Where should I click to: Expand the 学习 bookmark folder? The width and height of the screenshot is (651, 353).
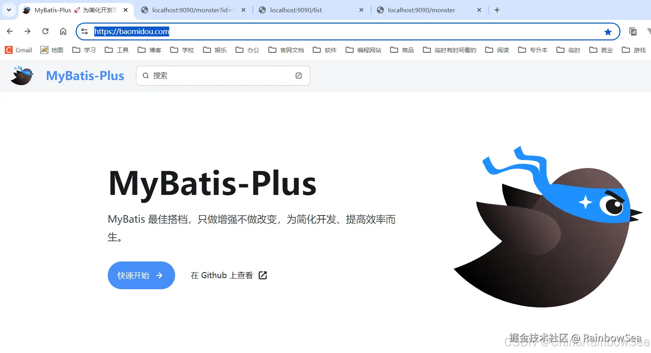[x=84, y=50]
